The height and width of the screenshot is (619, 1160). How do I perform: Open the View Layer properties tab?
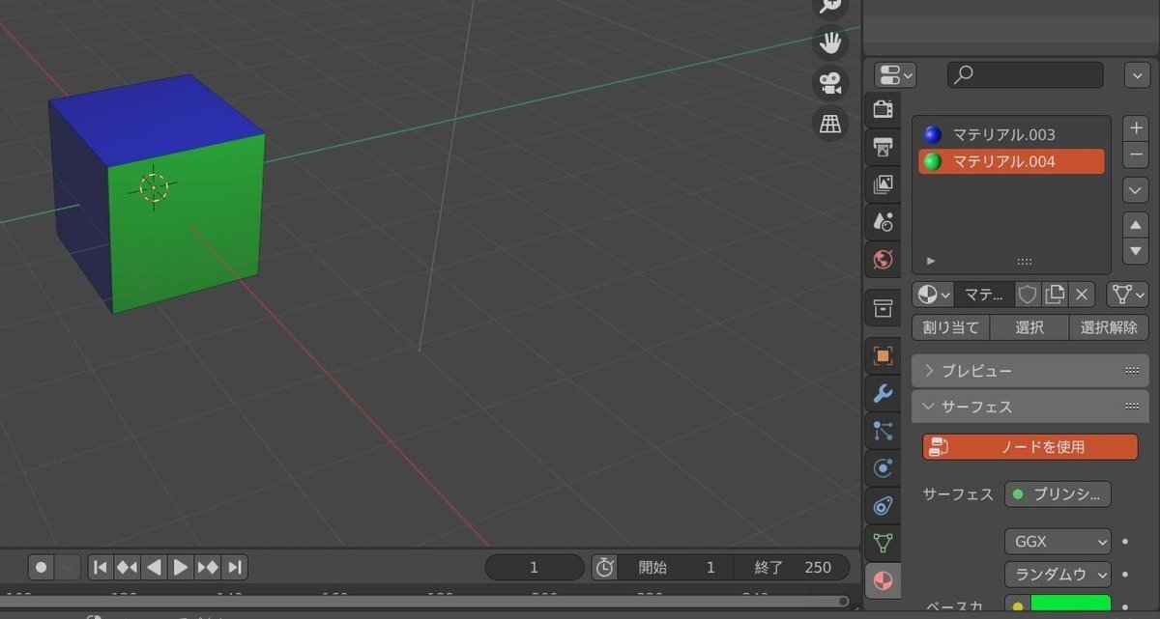(882, 184)
